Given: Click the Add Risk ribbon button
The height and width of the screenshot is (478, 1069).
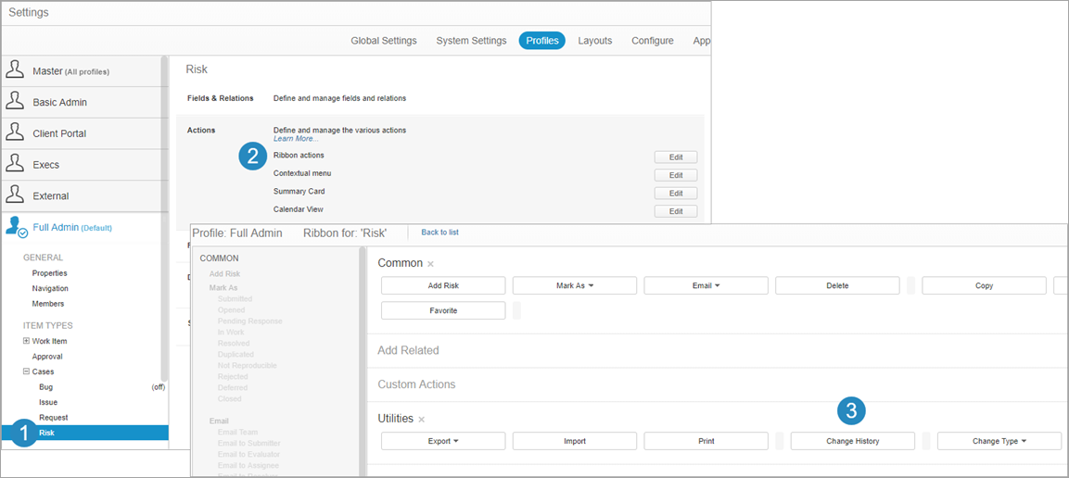Looking at the screenshot, I should (443, 285).
